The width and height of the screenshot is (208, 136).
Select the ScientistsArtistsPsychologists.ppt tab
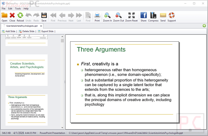pos(22,26)
